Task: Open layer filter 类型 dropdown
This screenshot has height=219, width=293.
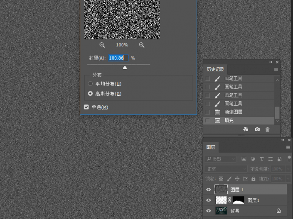Action: [221, 159]
